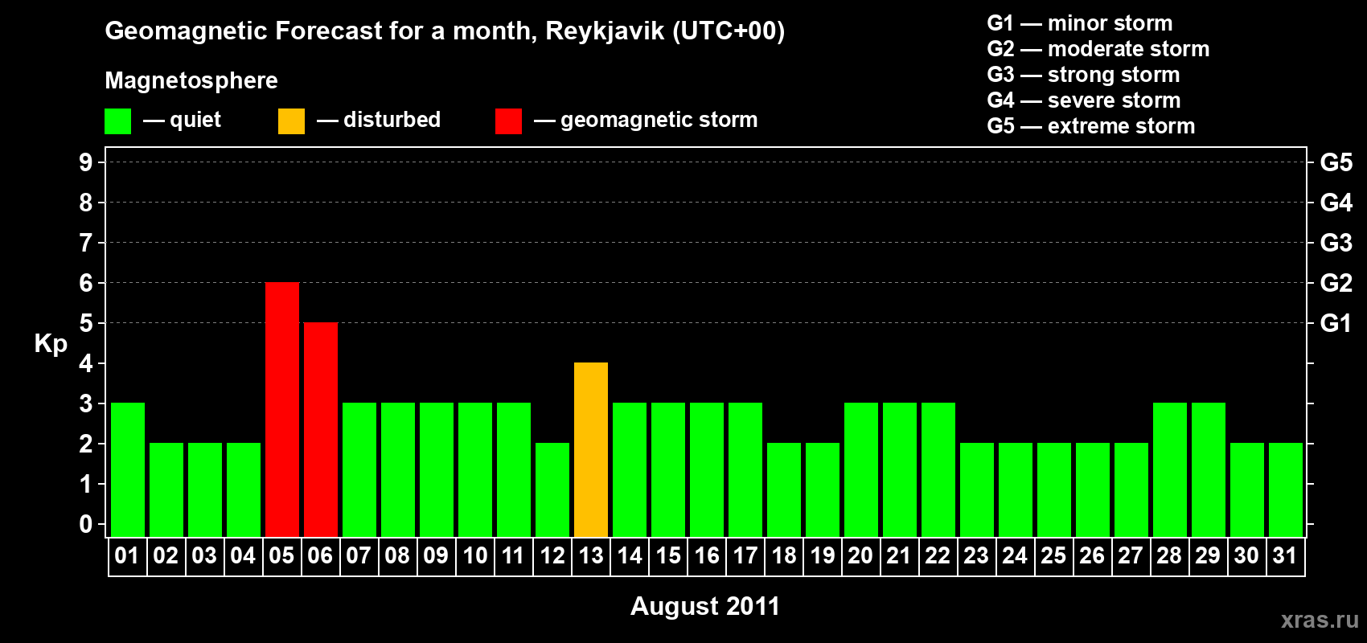Click 'G4 — severe storm' legend text
The image size is (1367, 643).
click(x=1084, y=100)
